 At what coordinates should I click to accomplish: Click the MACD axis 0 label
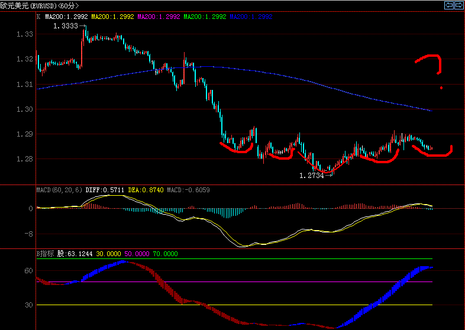click(31, 209)
